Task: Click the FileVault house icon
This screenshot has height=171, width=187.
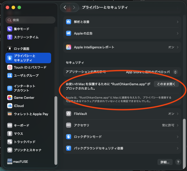Action: pos(69,114)
